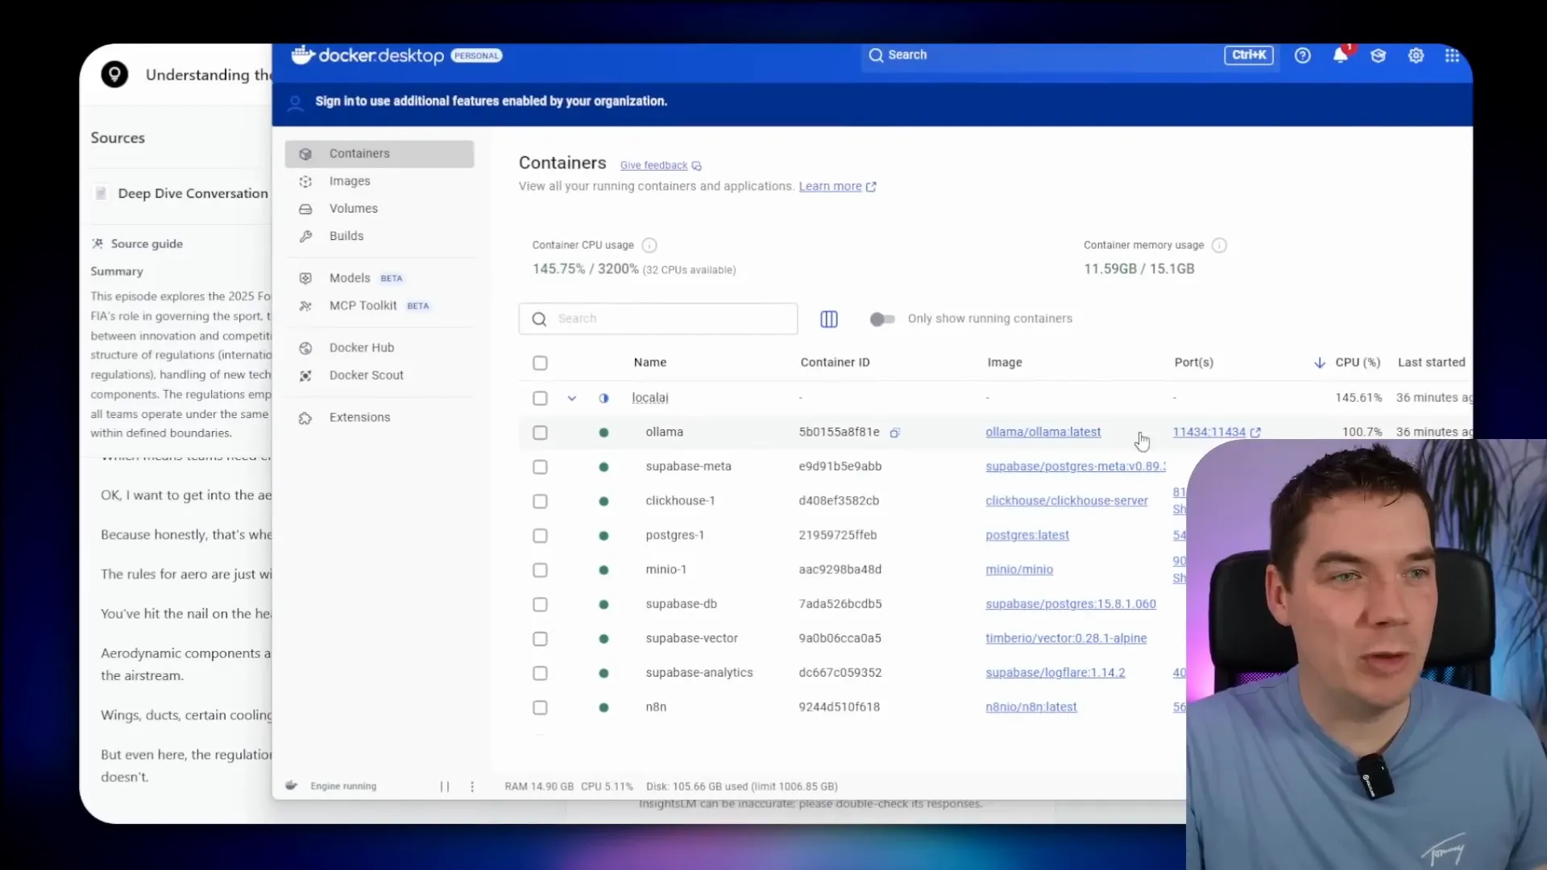Image resolution: width=1547 pixels, height=870 pixels.
Task: Check the supabase-analytics container checkbox
Action: pos(540,673)
